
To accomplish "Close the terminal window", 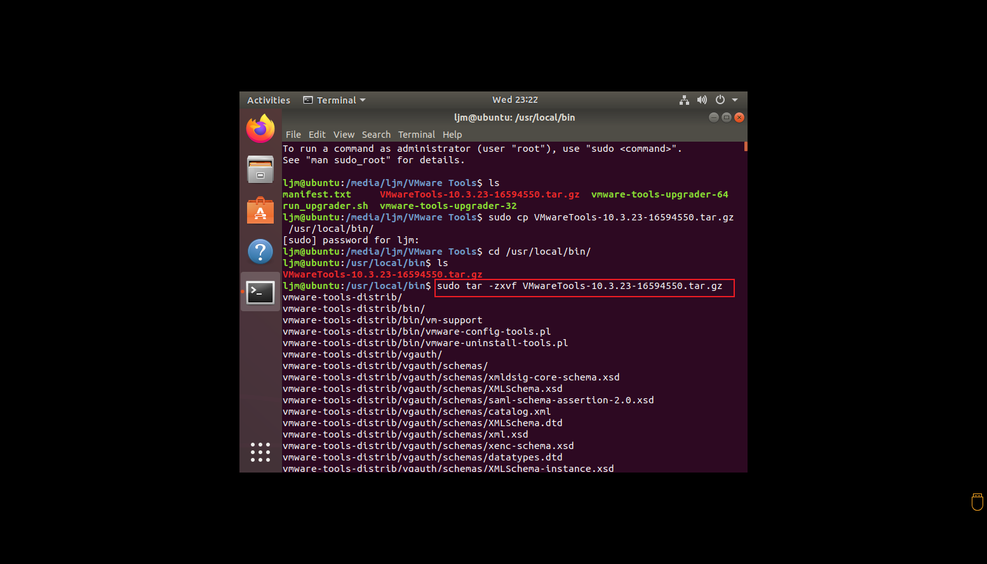I will [739, 117].
